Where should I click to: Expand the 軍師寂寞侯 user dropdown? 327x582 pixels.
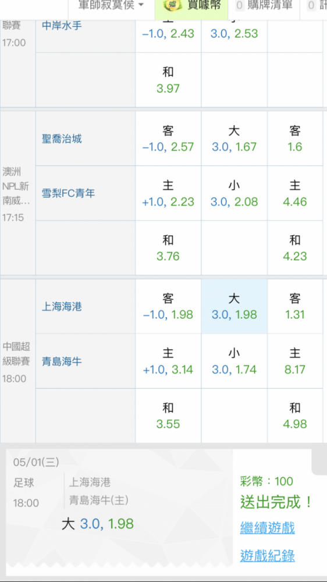click(x=111, y=5)
